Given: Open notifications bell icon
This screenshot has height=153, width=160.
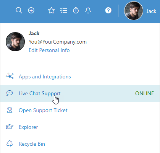Looking at the screenshot, I should (88, 10).
